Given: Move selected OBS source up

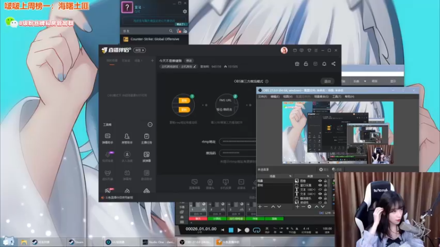Looking at the screenshot, I should 317,207.
